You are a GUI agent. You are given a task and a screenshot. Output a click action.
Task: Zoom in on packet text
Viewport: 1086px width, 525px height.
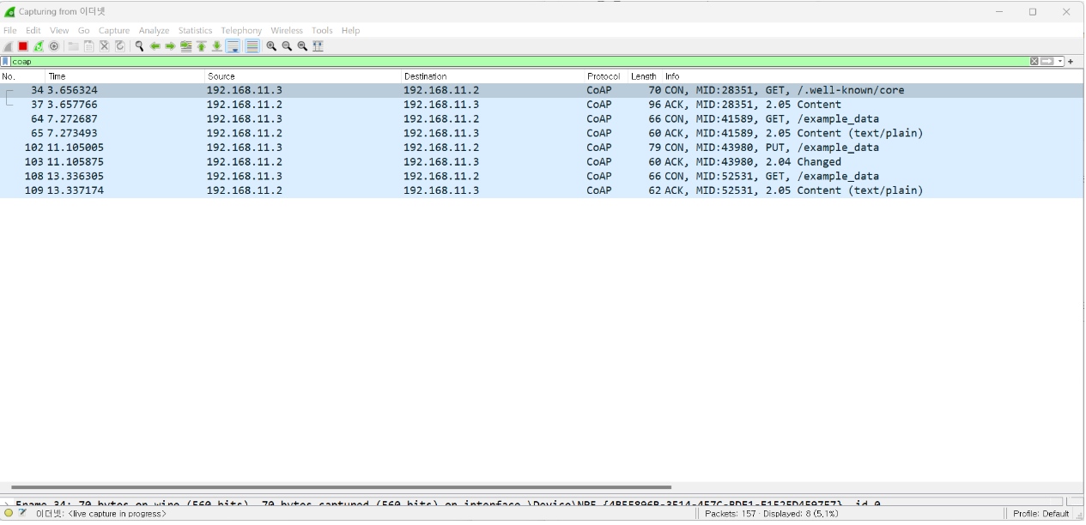click(x=271, y=46)
